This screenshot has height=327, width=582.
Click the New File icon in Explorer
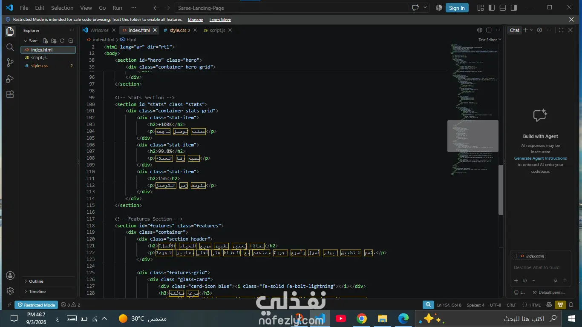click(46, 41)
